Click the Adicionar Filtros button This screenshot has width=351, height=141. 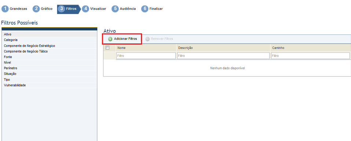coord(123,39)
